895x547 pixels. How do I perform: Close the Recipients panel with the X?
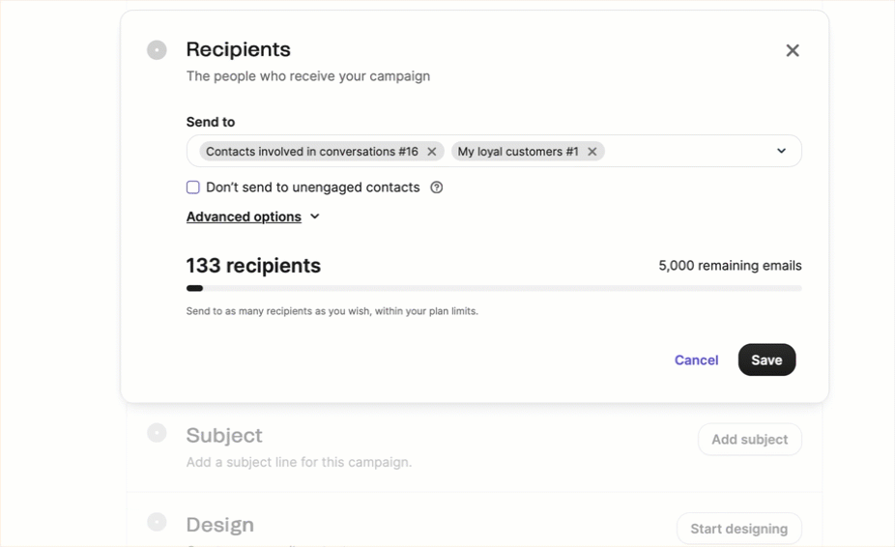click(793, 50)
